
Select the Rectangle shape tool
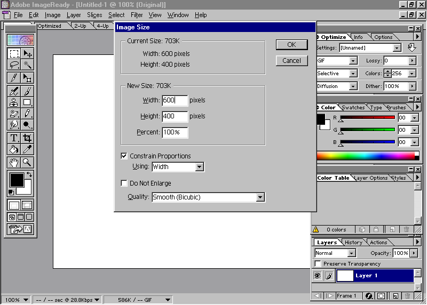(27, 102)
